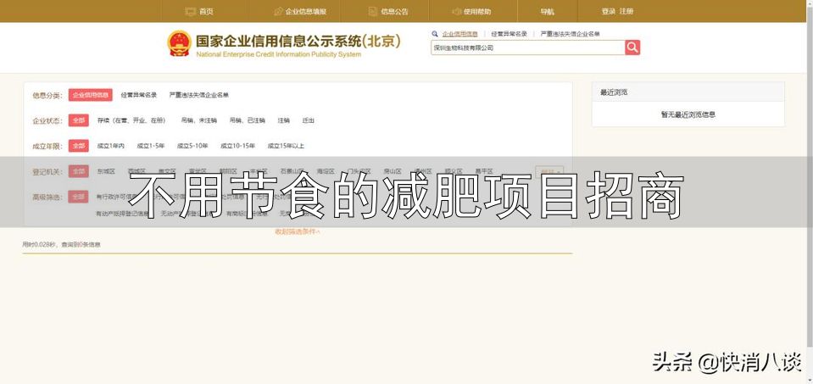The image size is (813, 384).
Task: Click the 注册 link
Action: coord(626,11)
